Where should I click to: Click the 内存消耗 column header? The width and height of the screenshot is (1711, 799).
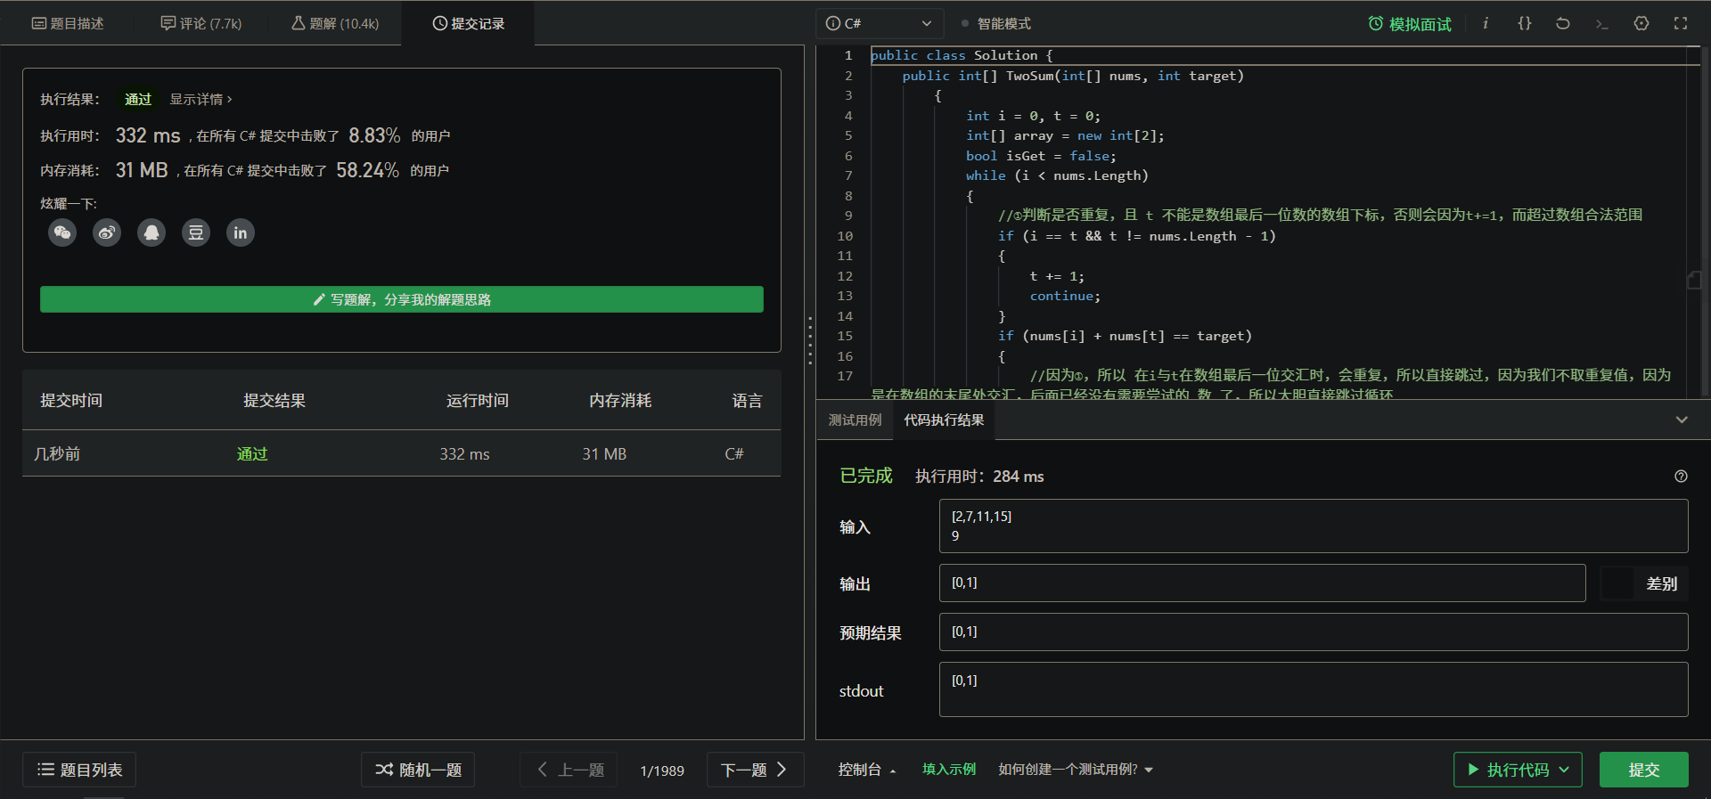pyautogui.click(x=620, y=401)
